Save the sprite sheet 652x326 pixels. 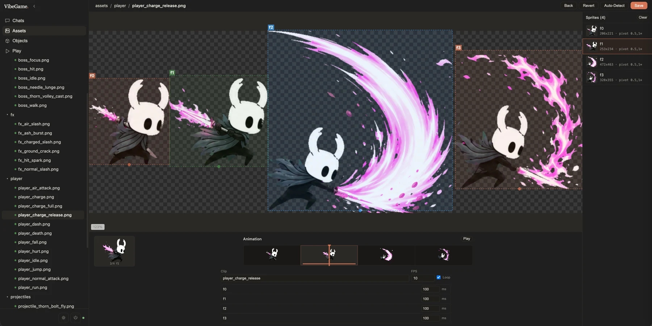coord(639,5)
